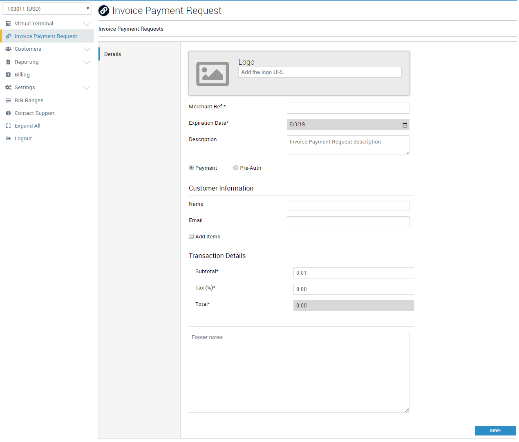Click the Customers people icon in sidebar
This screenshot has height=442, width=519.
(x=8, y=49)
